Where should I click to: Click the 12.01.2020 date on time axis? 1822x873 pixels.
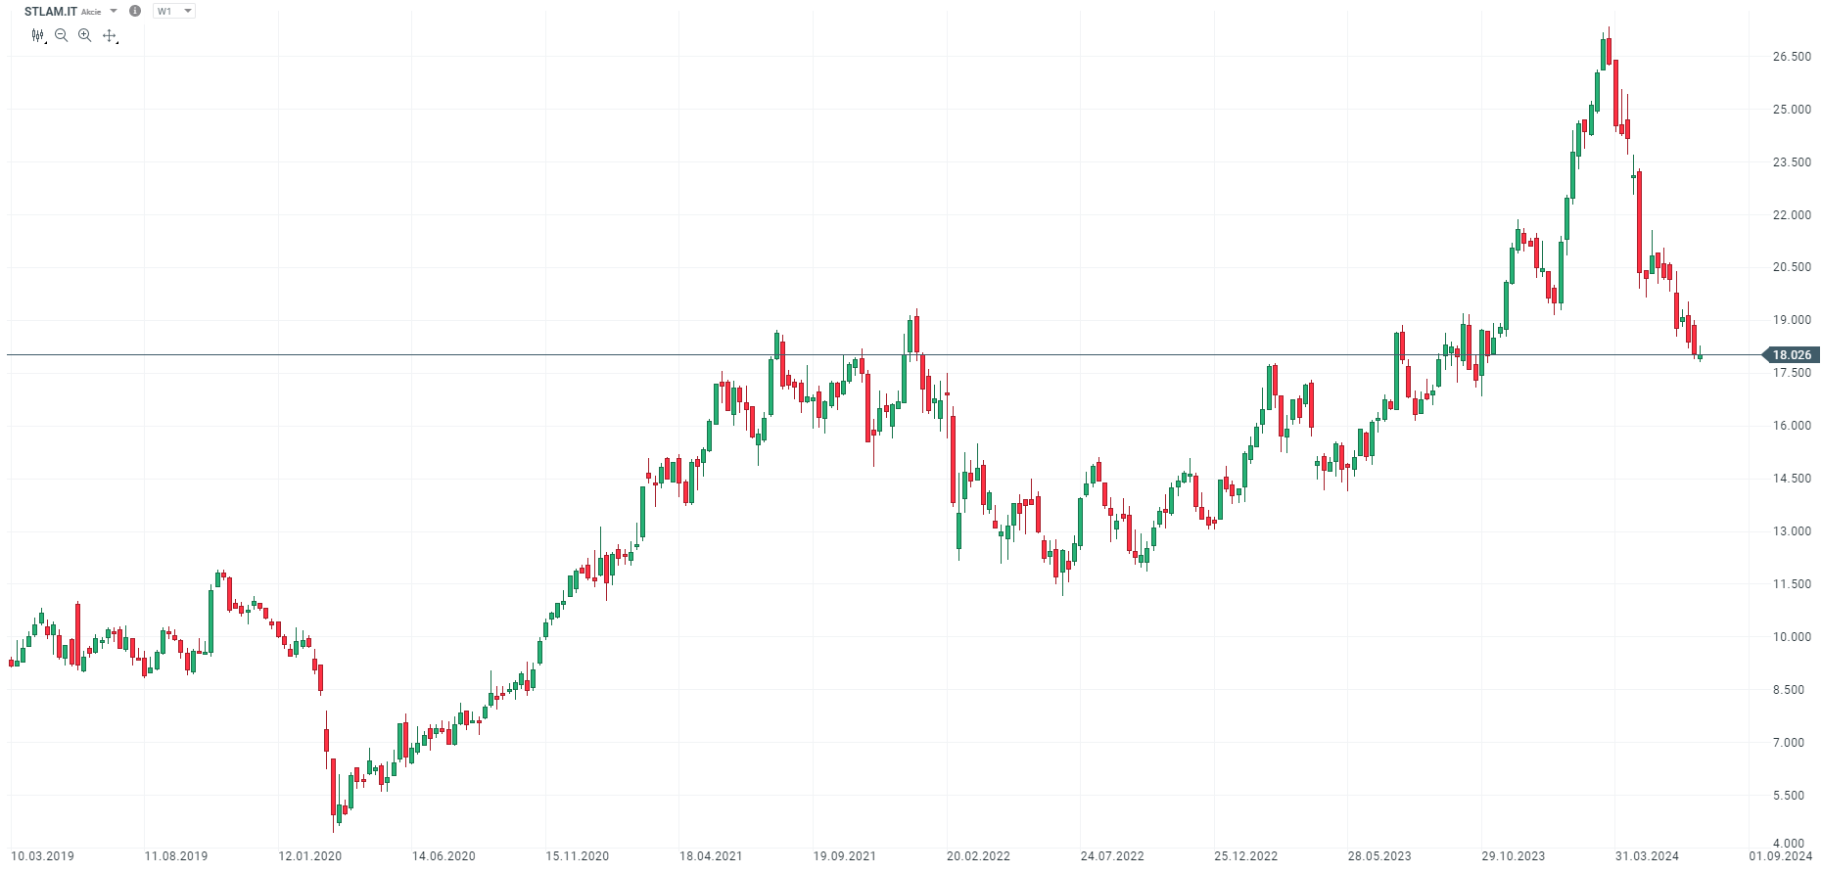309,856
